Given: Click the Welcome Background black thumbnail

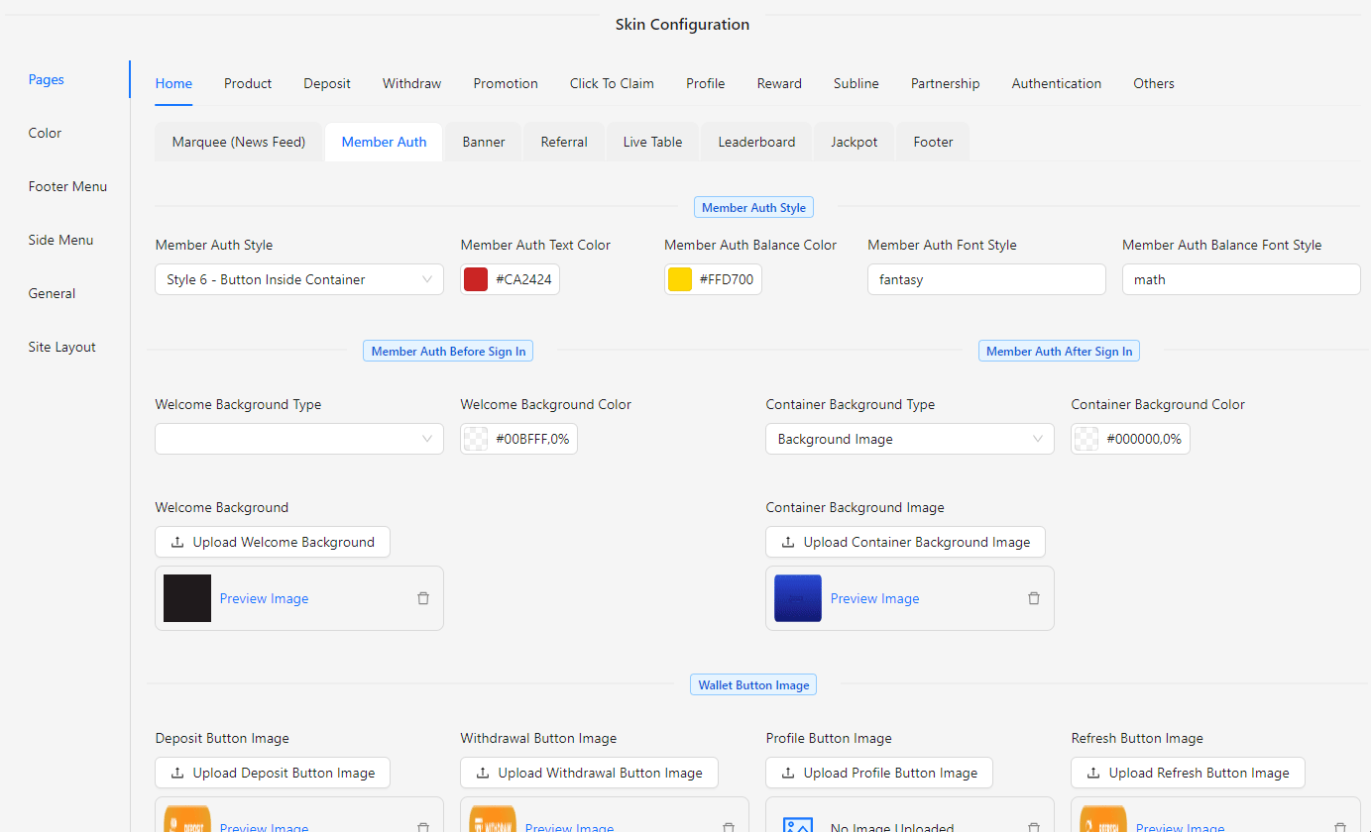Looking at the screenshot, I should click(x=187, y=598).
